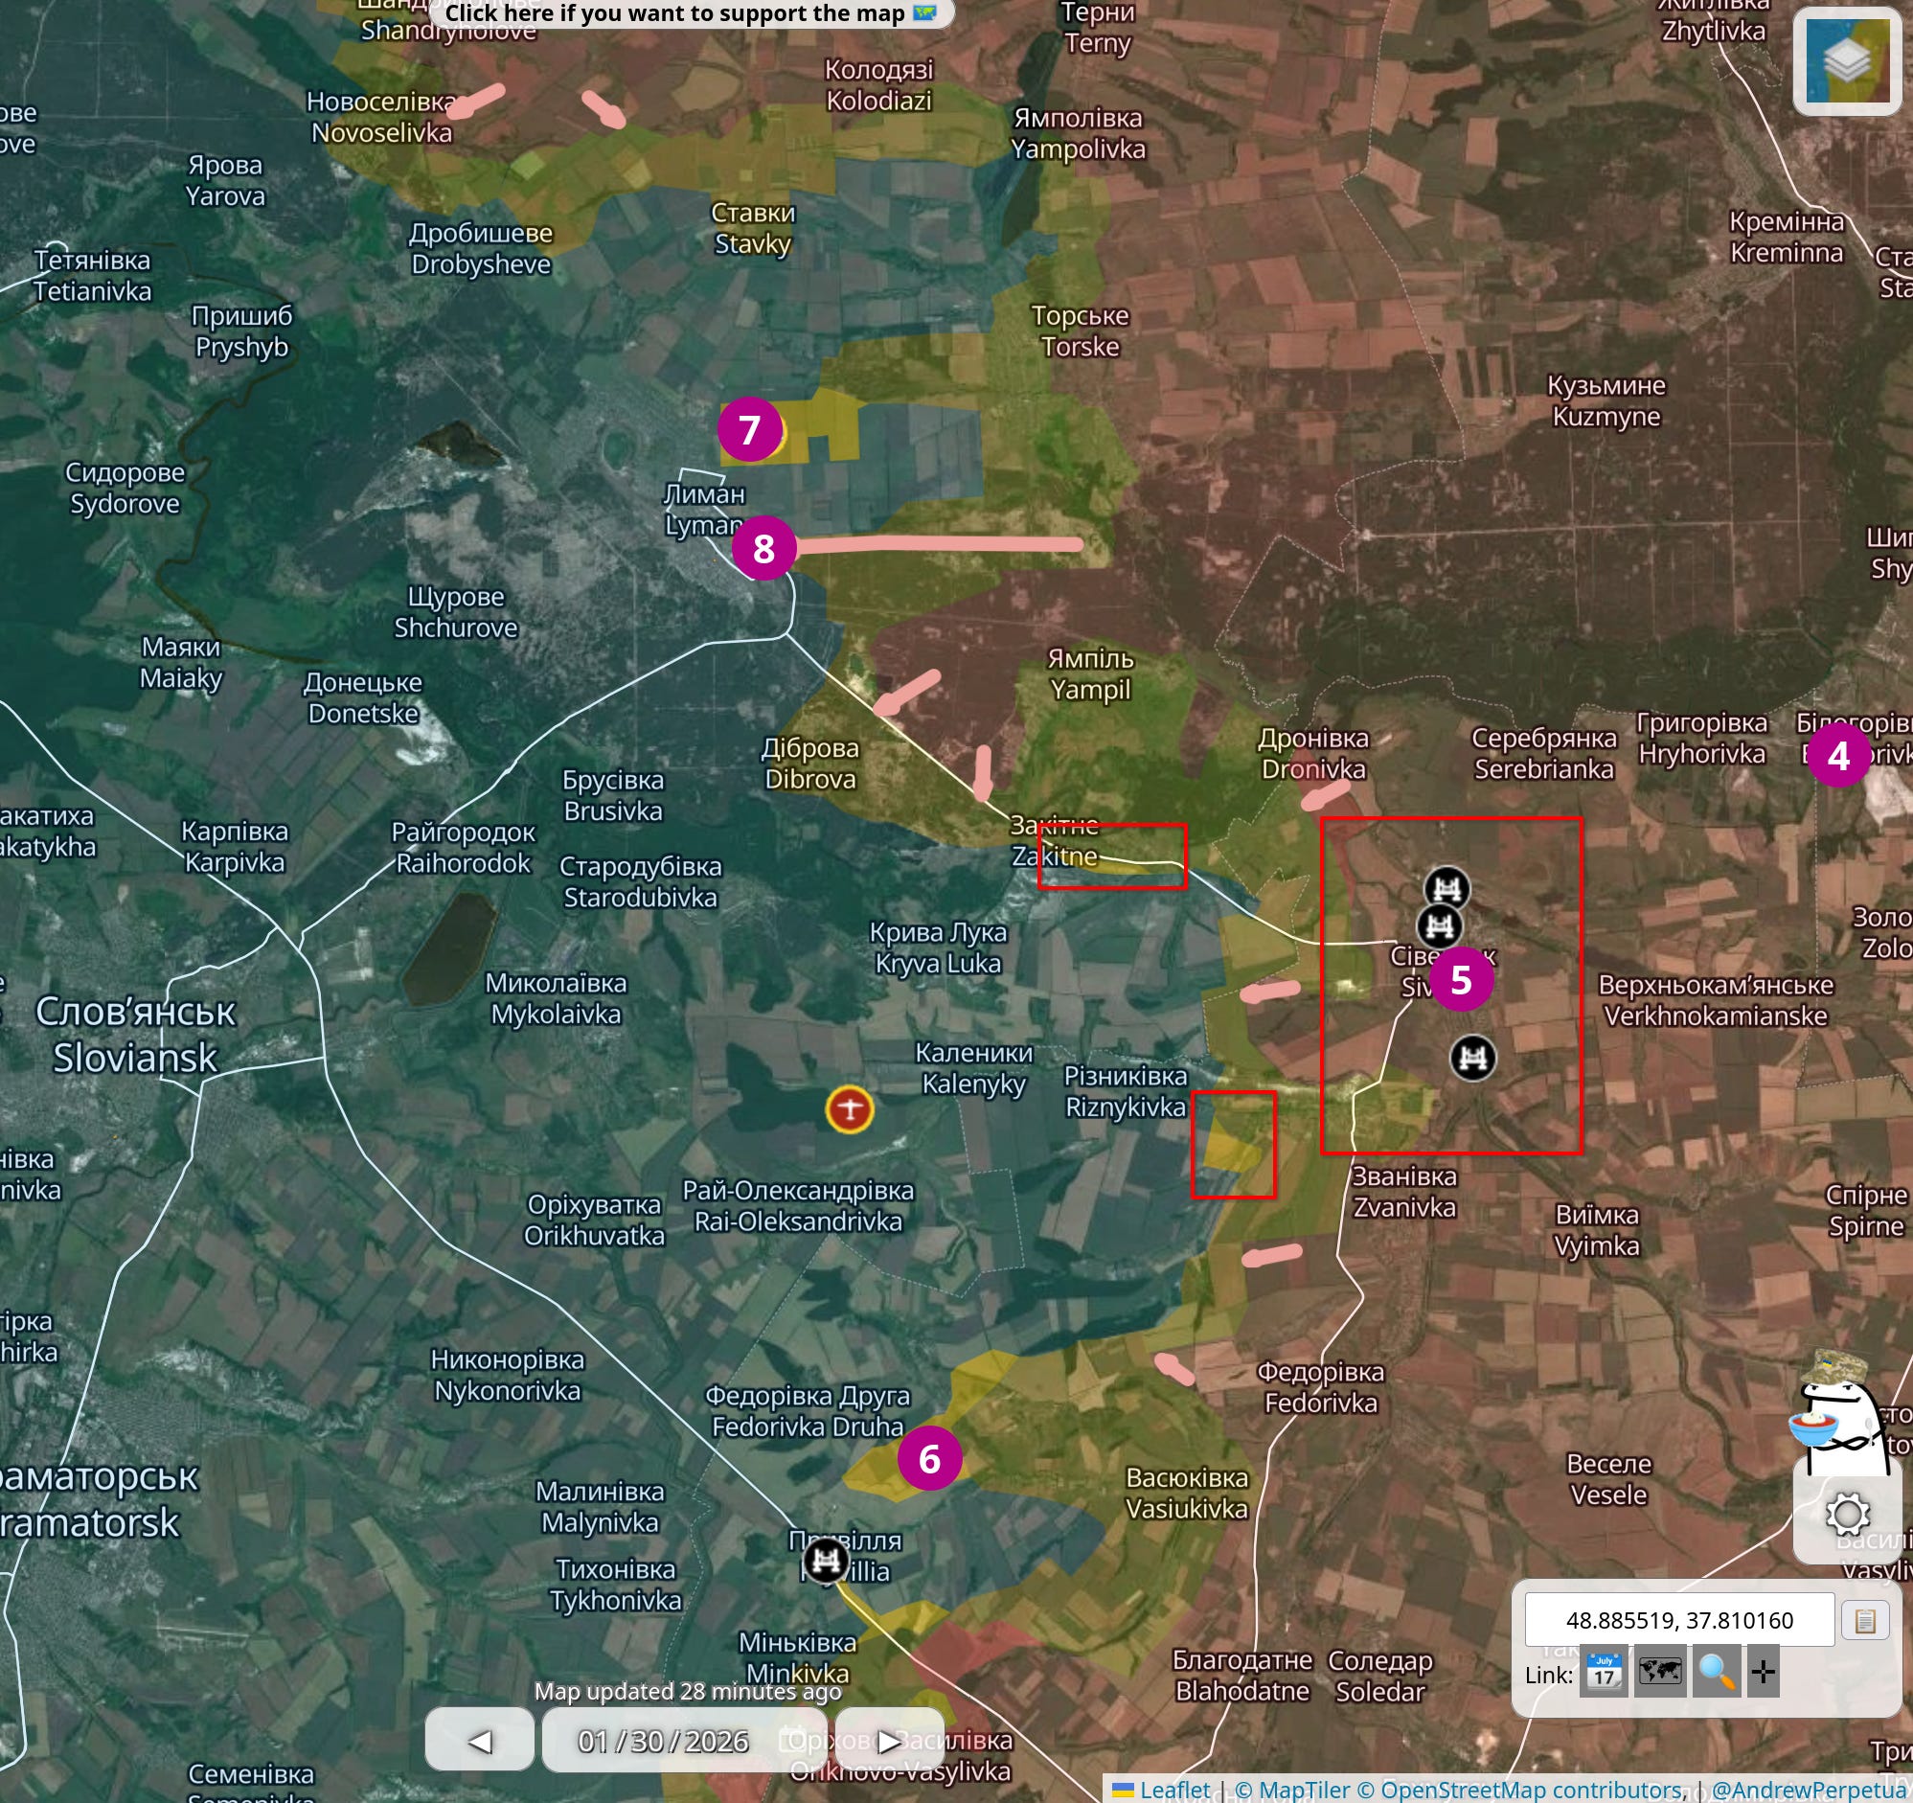Click the coordinates text field
This screenshot has width=1913, height=1803.
[x=1678, y=1620]
